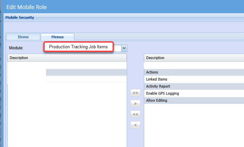This screenshot has width=244, height=147.
Task: Click the Mobile Security section header
Action: point(124,17)
